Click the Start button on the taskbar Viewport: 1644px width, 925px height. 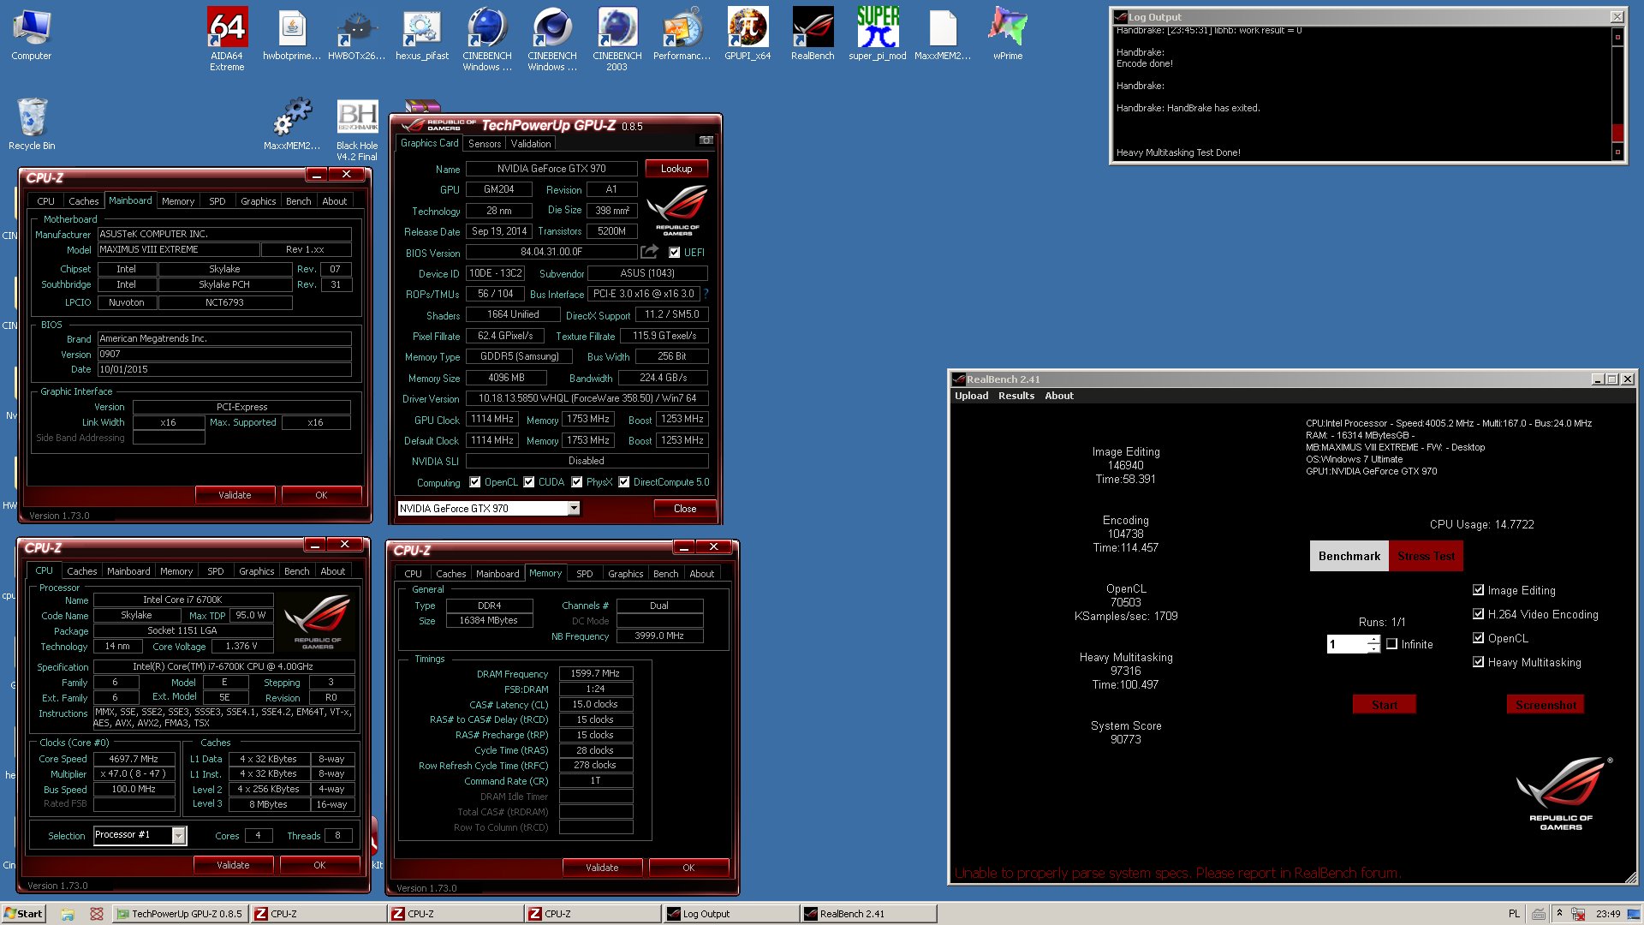tap(23, 914)
